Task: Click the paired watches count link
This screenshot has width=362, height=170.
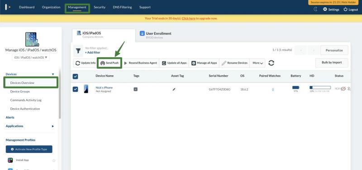Action: pyautogui.click(x=273, y=89)
